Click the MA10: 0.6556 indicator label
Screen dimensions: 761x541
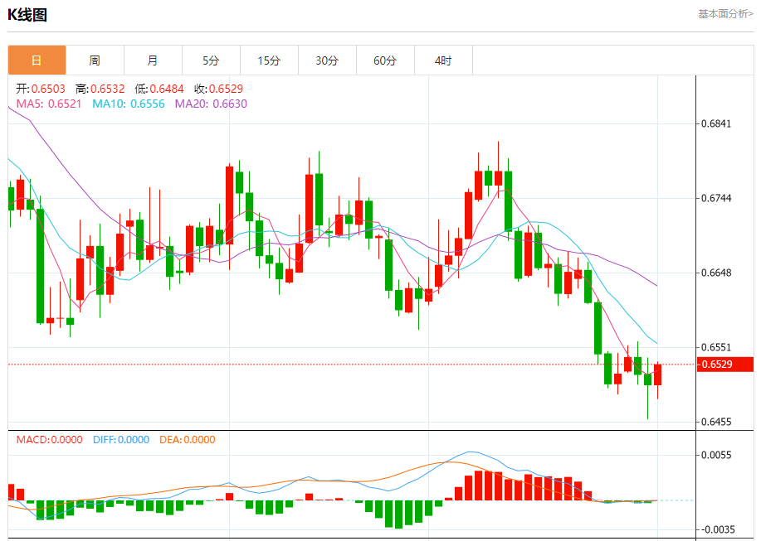click(129, 104)
